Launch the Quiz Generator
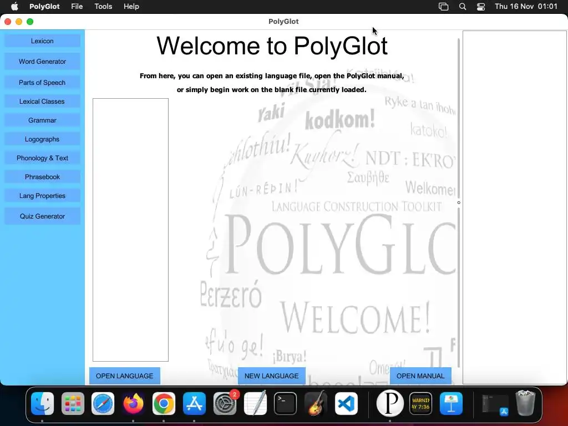Image resolution: width=568 pixels, height=426 pixels. click(x=42, y=216)
